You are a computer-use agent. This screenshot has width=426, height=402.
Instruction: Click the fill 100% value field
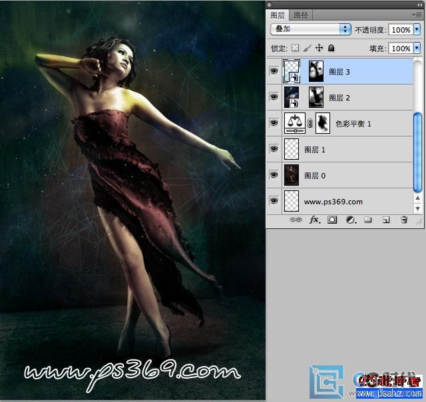[x=401, y=49]
